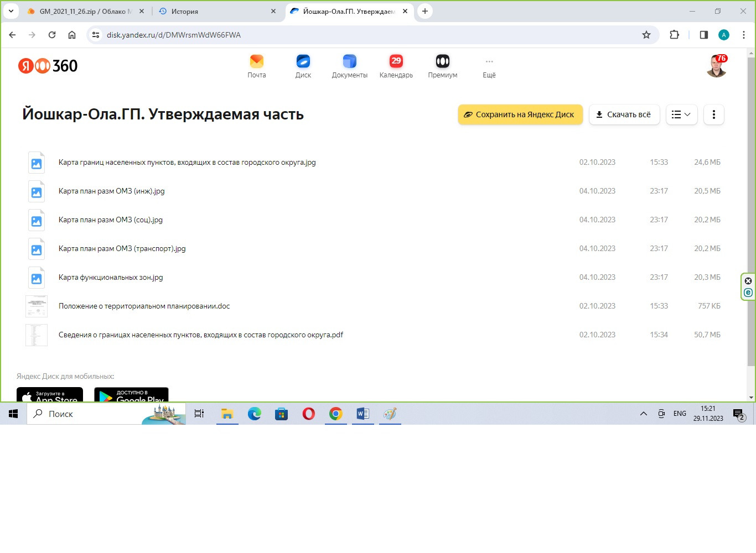756x553 pixels.
Task: Click the Положение о территориальном планировании.doc thumbnail
Action: coord(37,306)
